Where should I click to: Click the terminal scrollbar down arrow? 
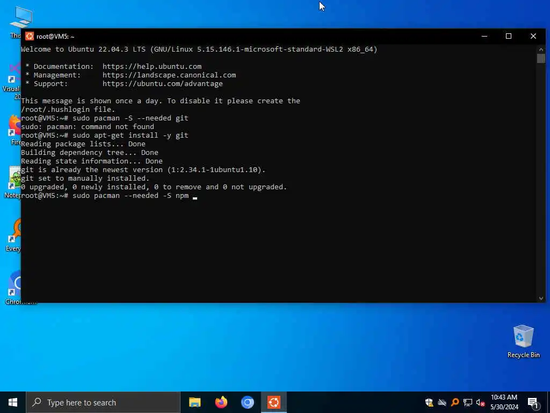click(540, 298)
